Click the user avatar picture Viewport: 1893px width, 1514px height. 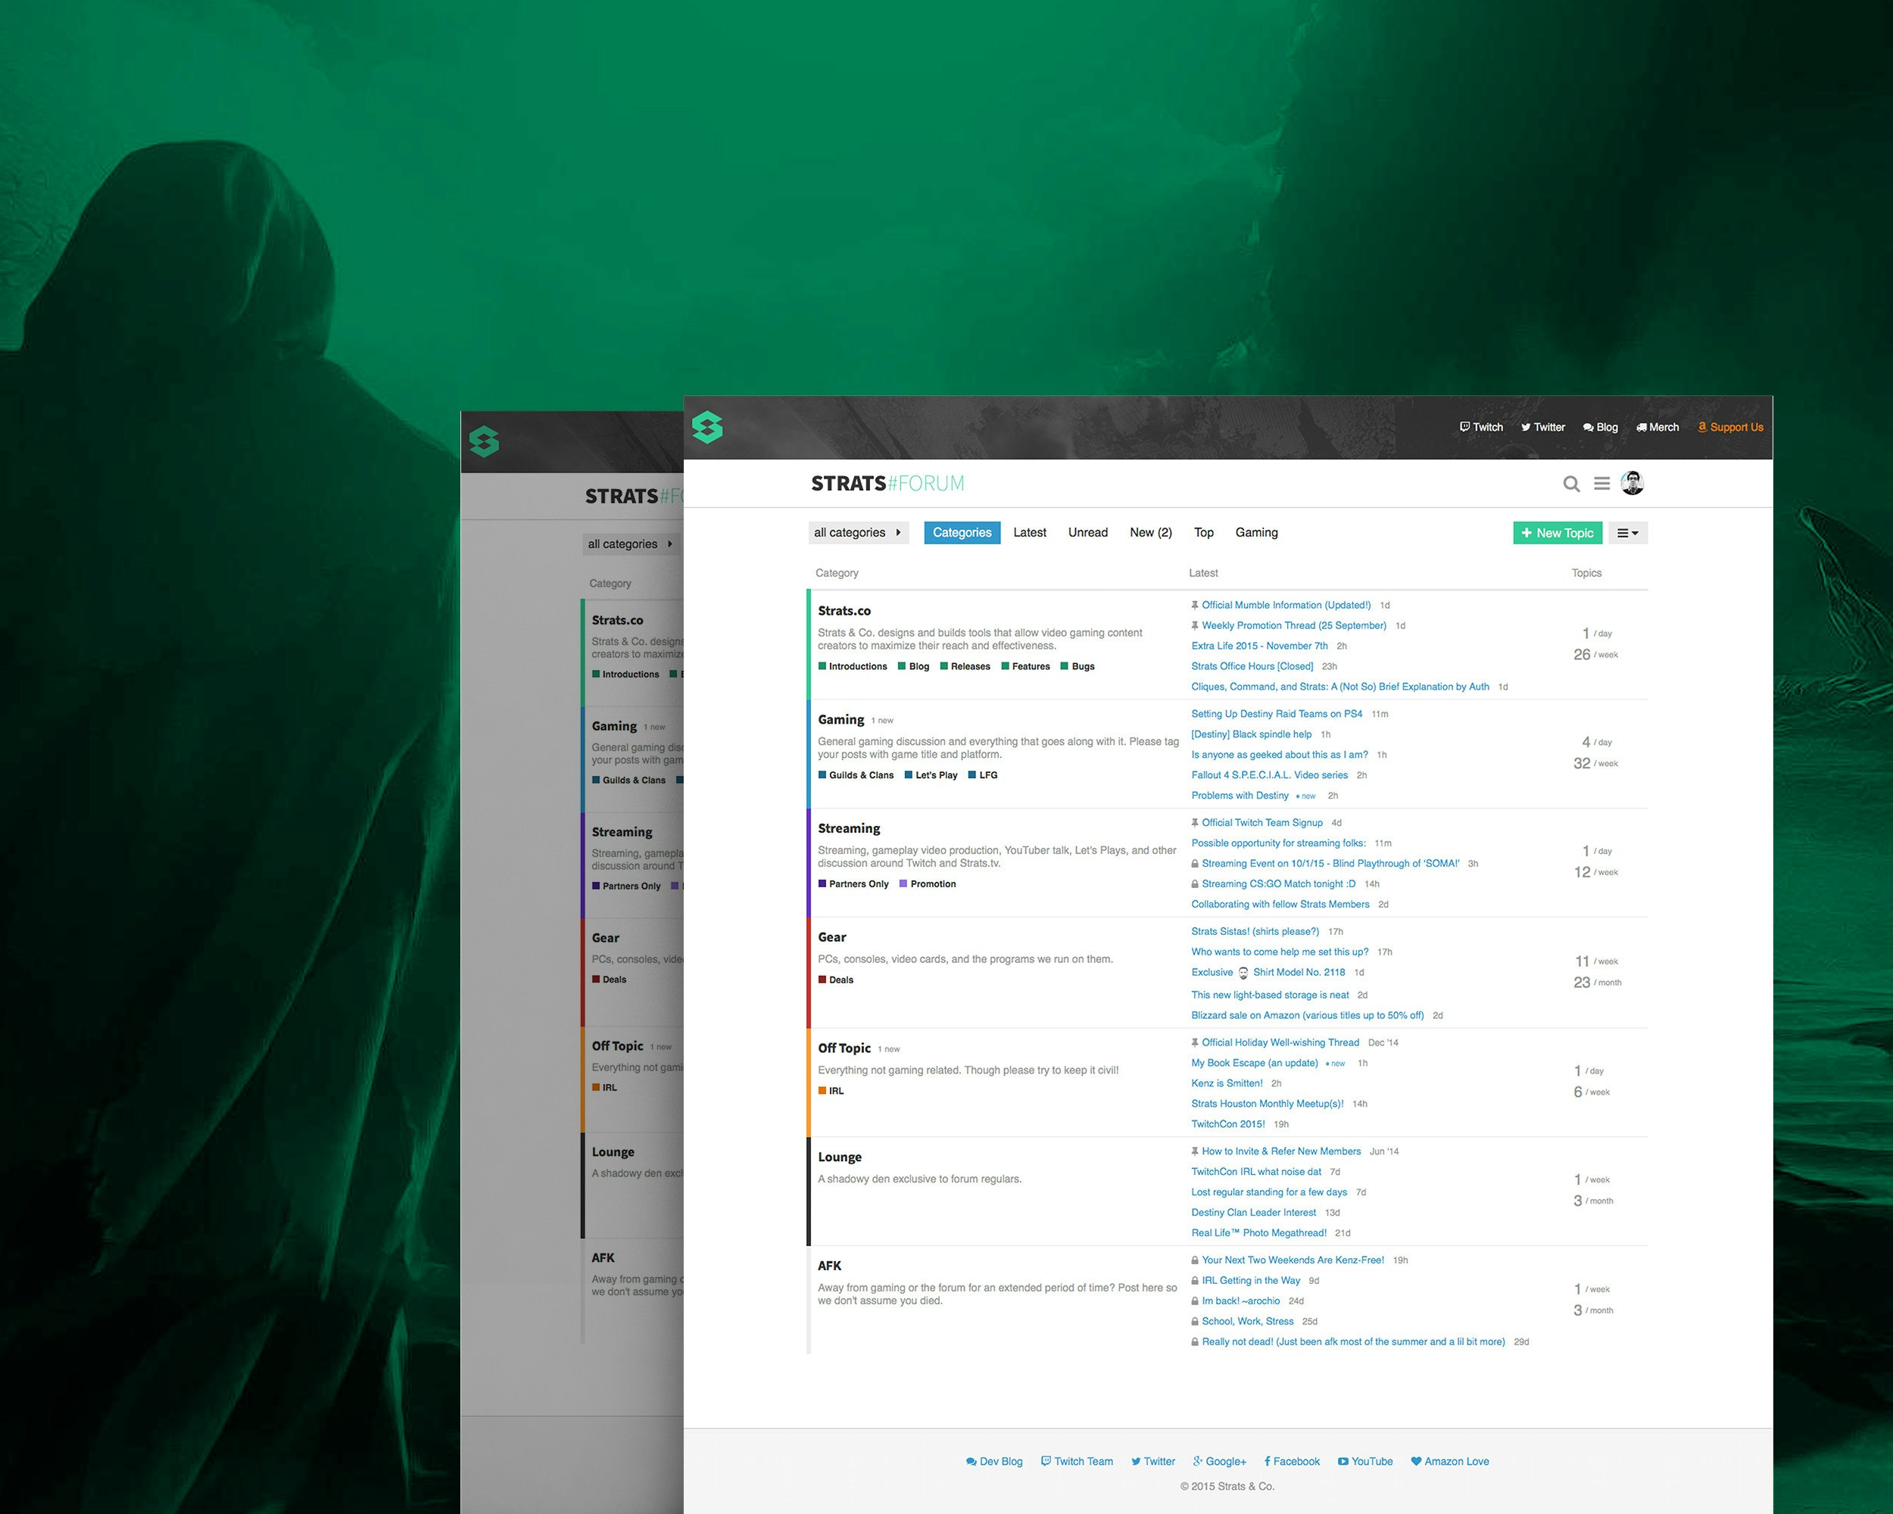pyautogui.click(x=1633, y=483)
